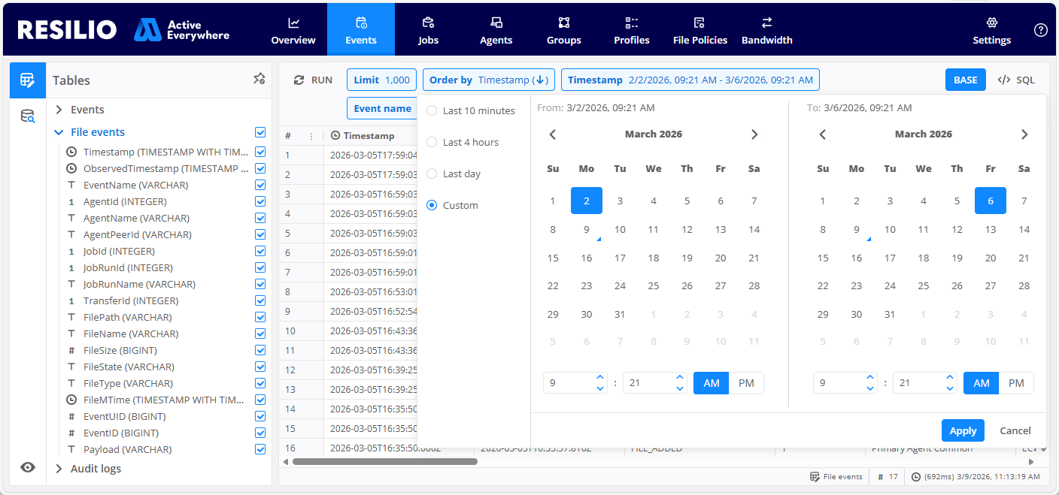Click the row count hash in status bar
The image size is (1059, 495).
pyautogui.click(x=880, y=476)
